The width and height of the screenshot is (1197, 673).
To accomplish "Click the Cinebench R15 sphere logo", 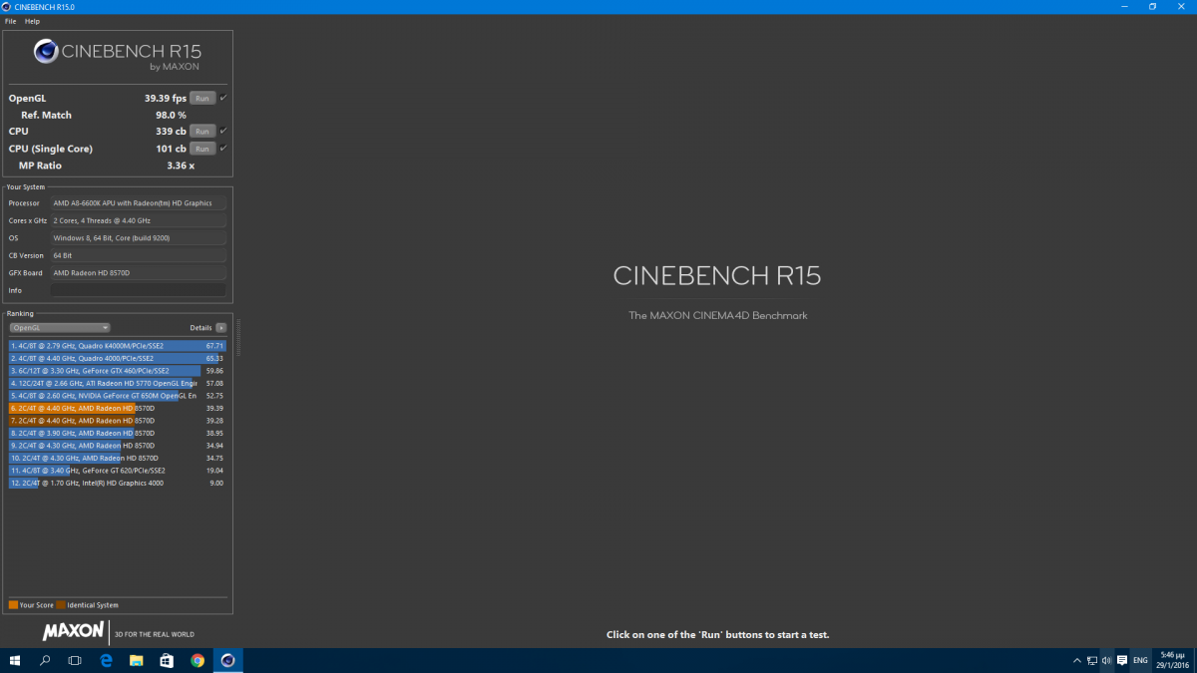I will (46, 52).
